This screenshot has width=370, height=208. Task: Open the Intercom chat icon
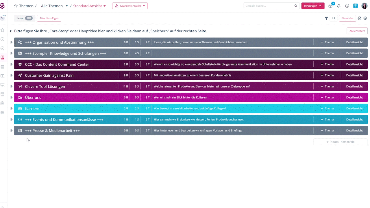point(356,6)
